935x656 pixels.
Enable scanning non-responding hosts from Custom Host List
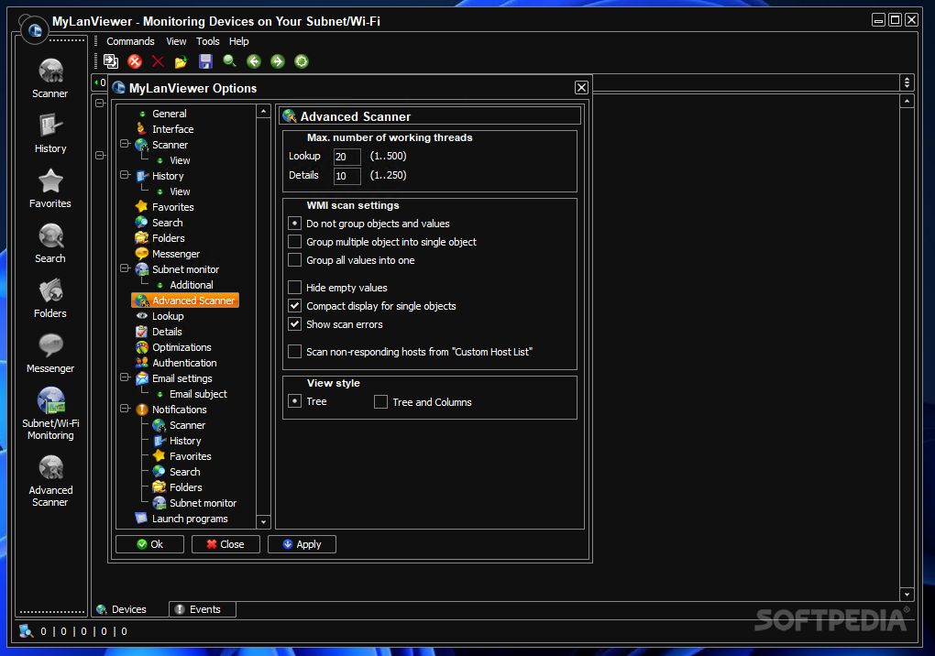[294, 352]
